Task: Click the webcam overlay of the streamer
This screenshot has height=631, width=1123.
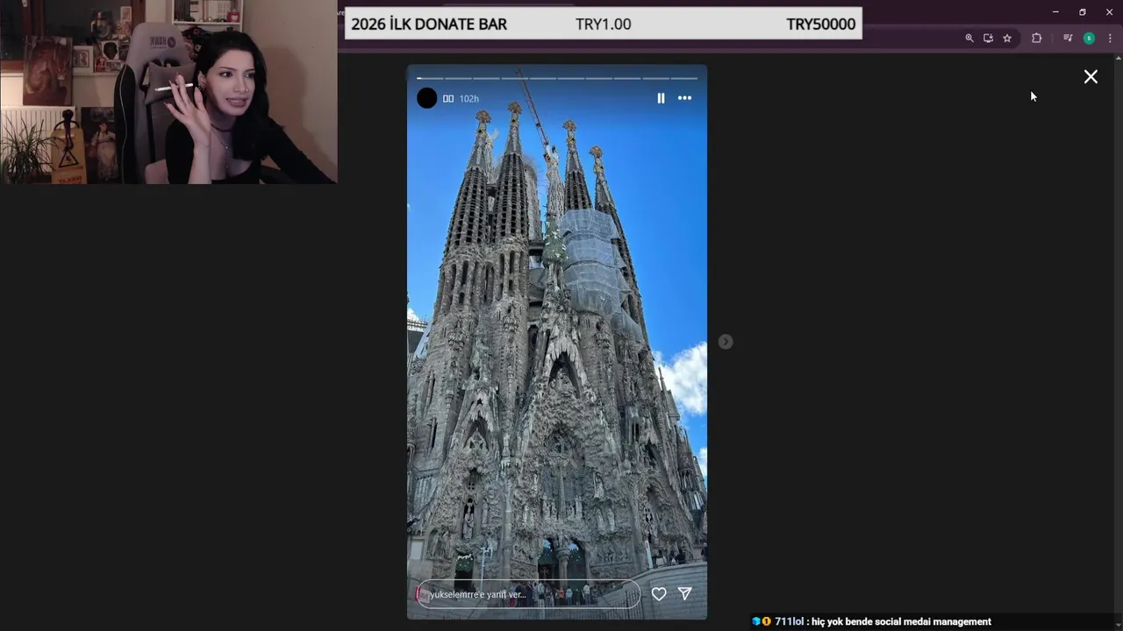Action: pos(168,92)
